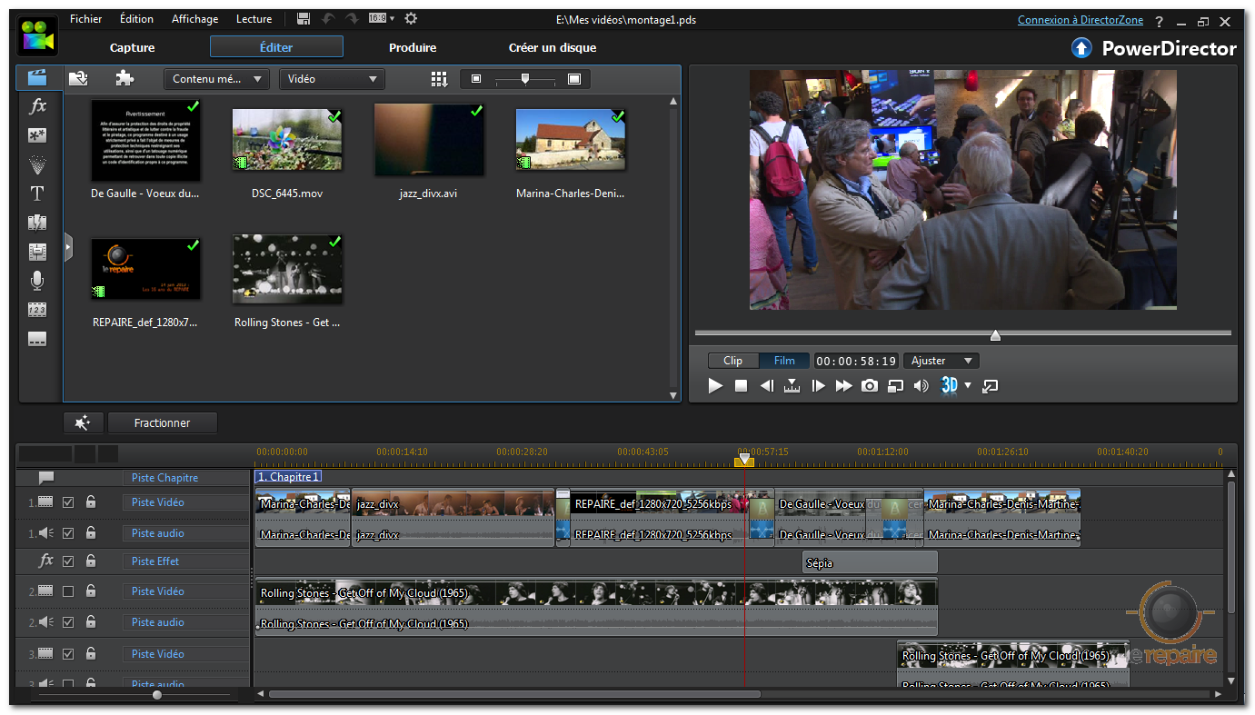This screenshot has height=715, width=1255.
Task: Click the thumbnail size slider handle
Action: pos(524,79)
